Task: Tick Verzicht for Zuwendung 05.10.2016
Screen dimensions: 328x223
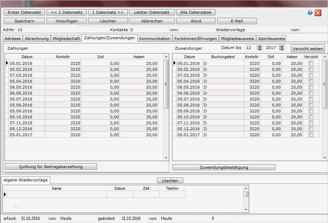Action: click(x=311, y=117)
